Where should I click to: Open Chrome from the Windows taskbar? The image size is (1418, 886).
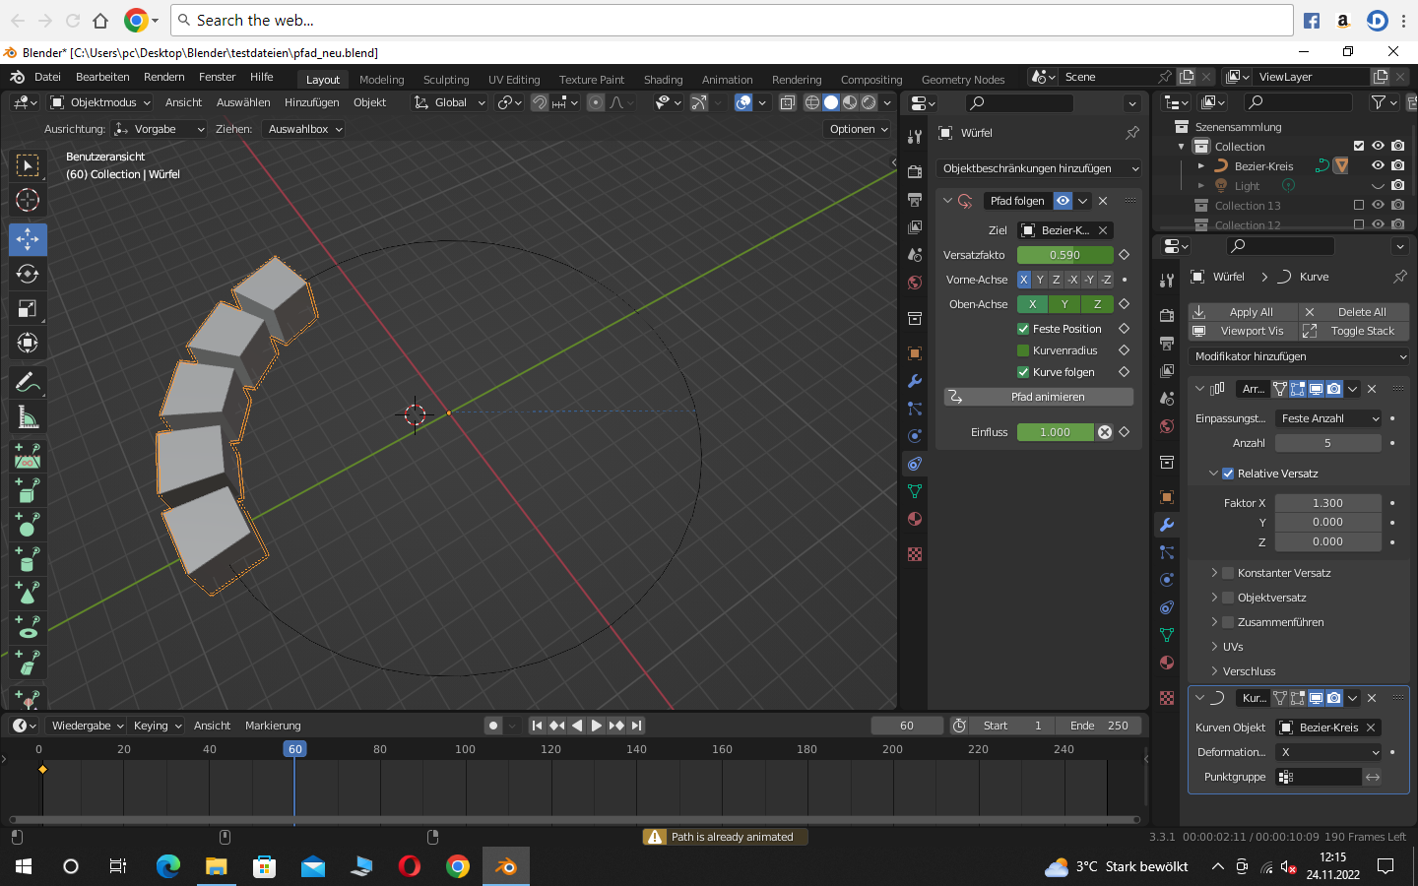coord(458,866)
